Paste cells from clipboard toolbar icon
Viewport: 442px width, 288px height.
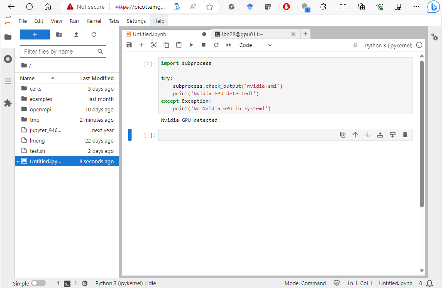click(179, 45)
